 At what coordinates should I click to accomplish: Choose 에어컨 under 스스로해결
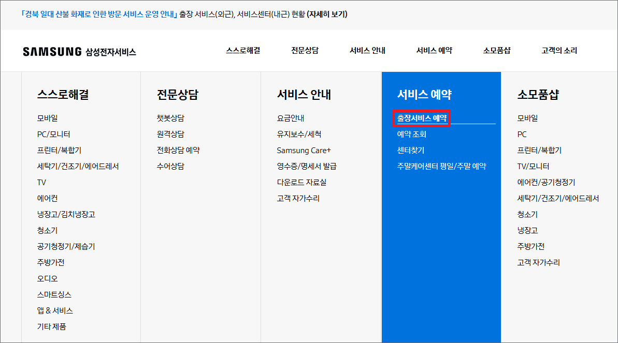[x=47, y=199]
